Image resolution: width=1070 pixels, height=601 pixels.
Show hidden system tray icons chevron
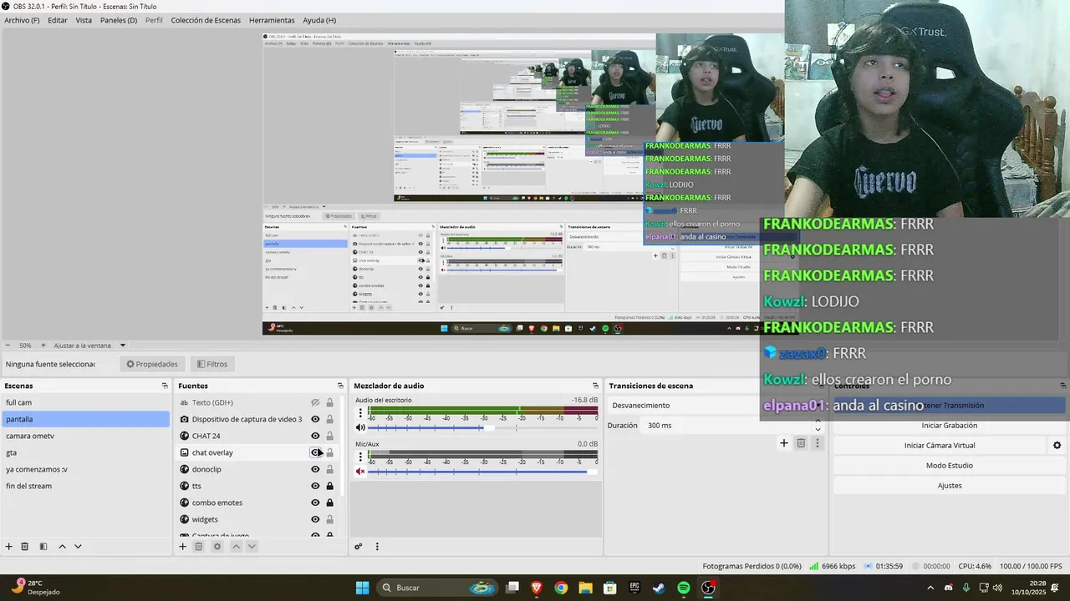[x=930, y=588]
